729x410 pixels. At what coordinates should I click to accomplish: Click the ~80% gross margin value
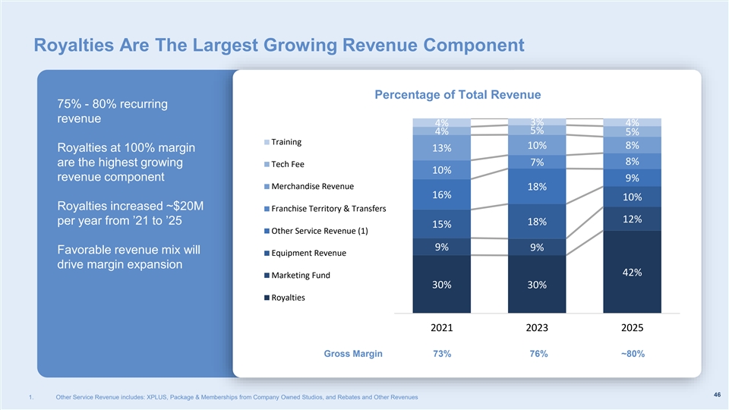point(632,354)
